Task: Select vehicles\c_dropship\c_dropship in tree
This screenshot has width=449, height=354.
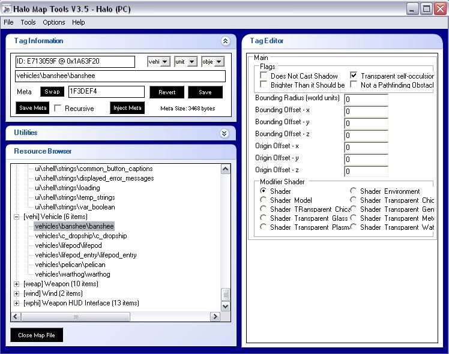Action: (x=81, y=236)
